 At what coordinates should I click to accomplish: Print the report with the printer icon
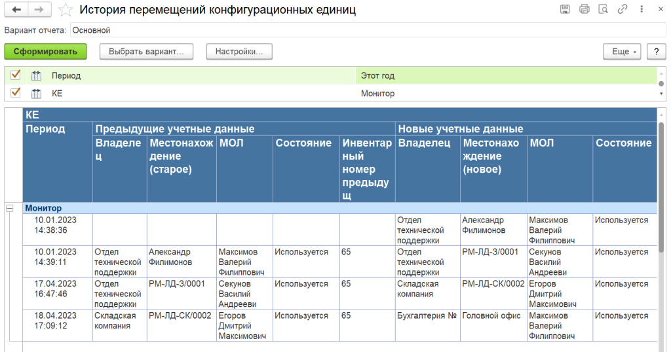[585, 9]
